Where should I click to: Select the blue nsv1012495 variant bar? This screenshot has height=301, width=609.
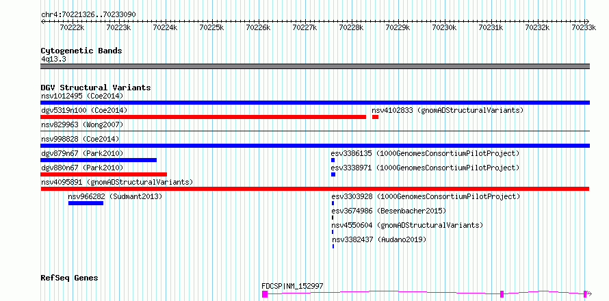tap(315, 103)
